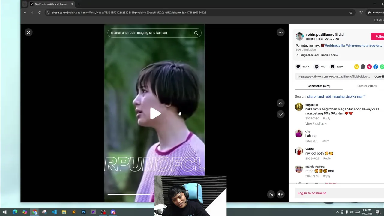Open the Windows Start menu
384x216 pixels.
coord(5,212)
